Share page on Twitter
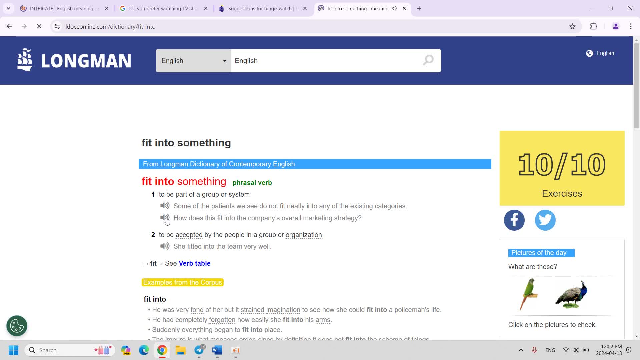Image resolution: width=640 pixels, height=360 pixels. [545, 220]
